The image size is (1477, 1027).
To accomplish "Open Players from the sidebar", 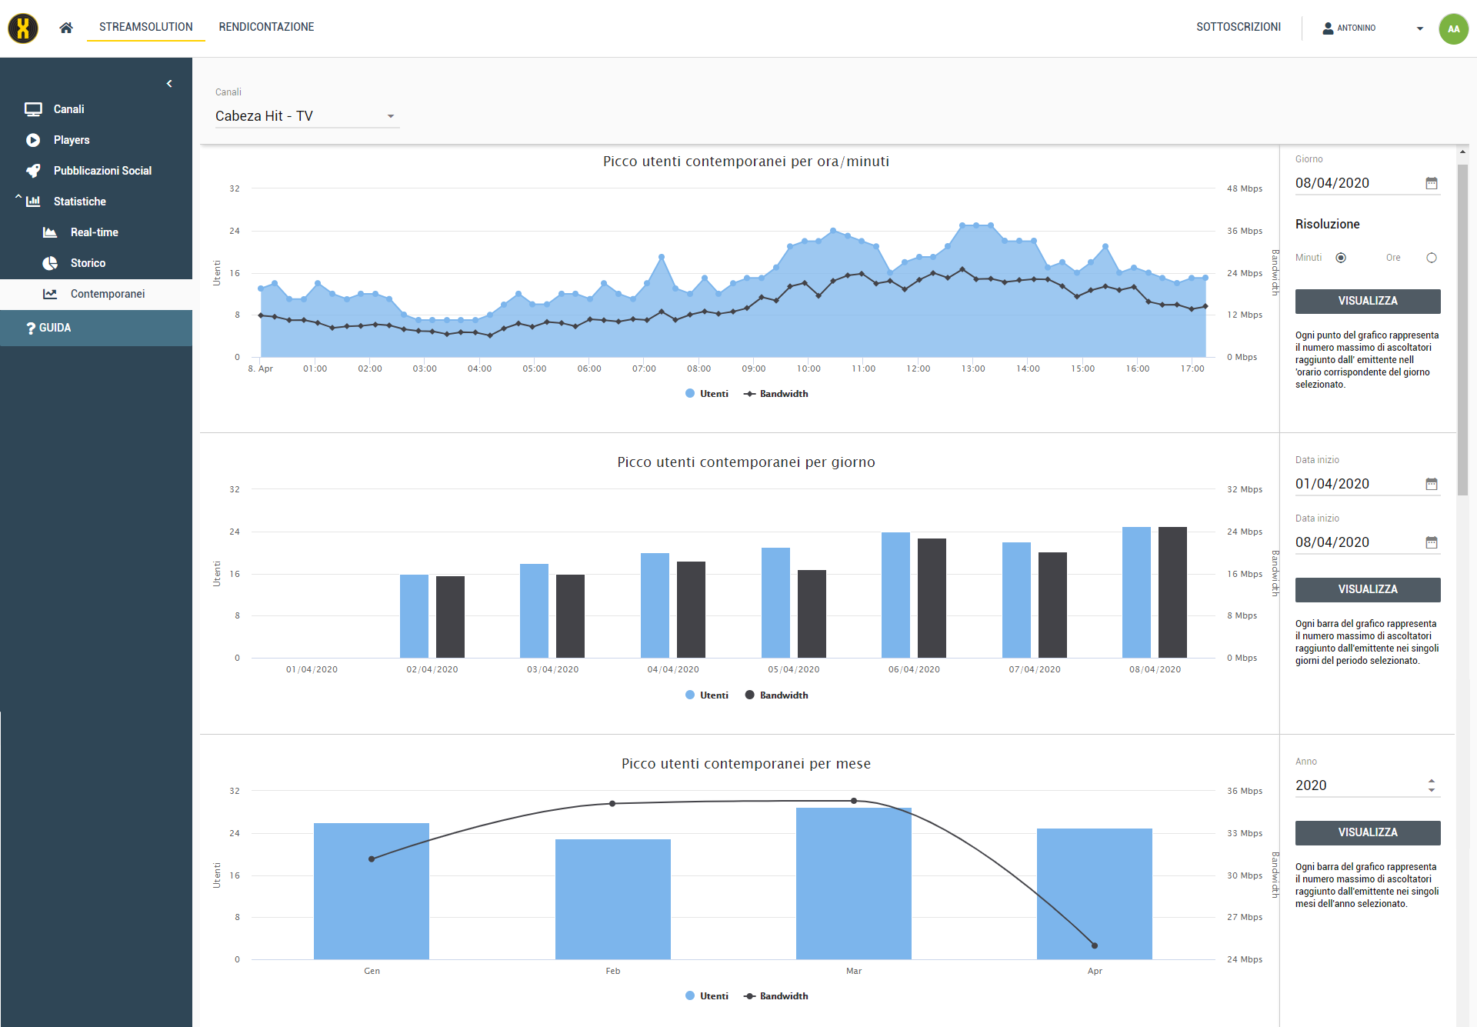I will 71,140.
